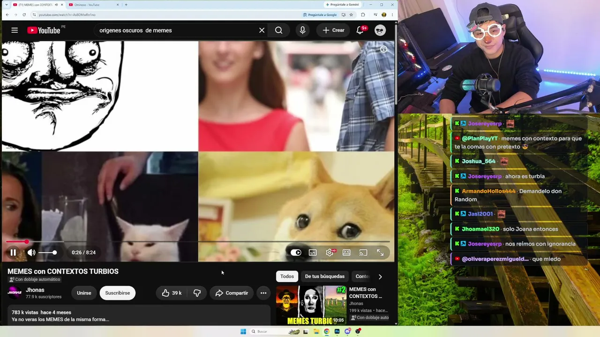Viewport: 600px width, 337px height.
Task: Open the Windows Start menu
Action: [243, 331]
